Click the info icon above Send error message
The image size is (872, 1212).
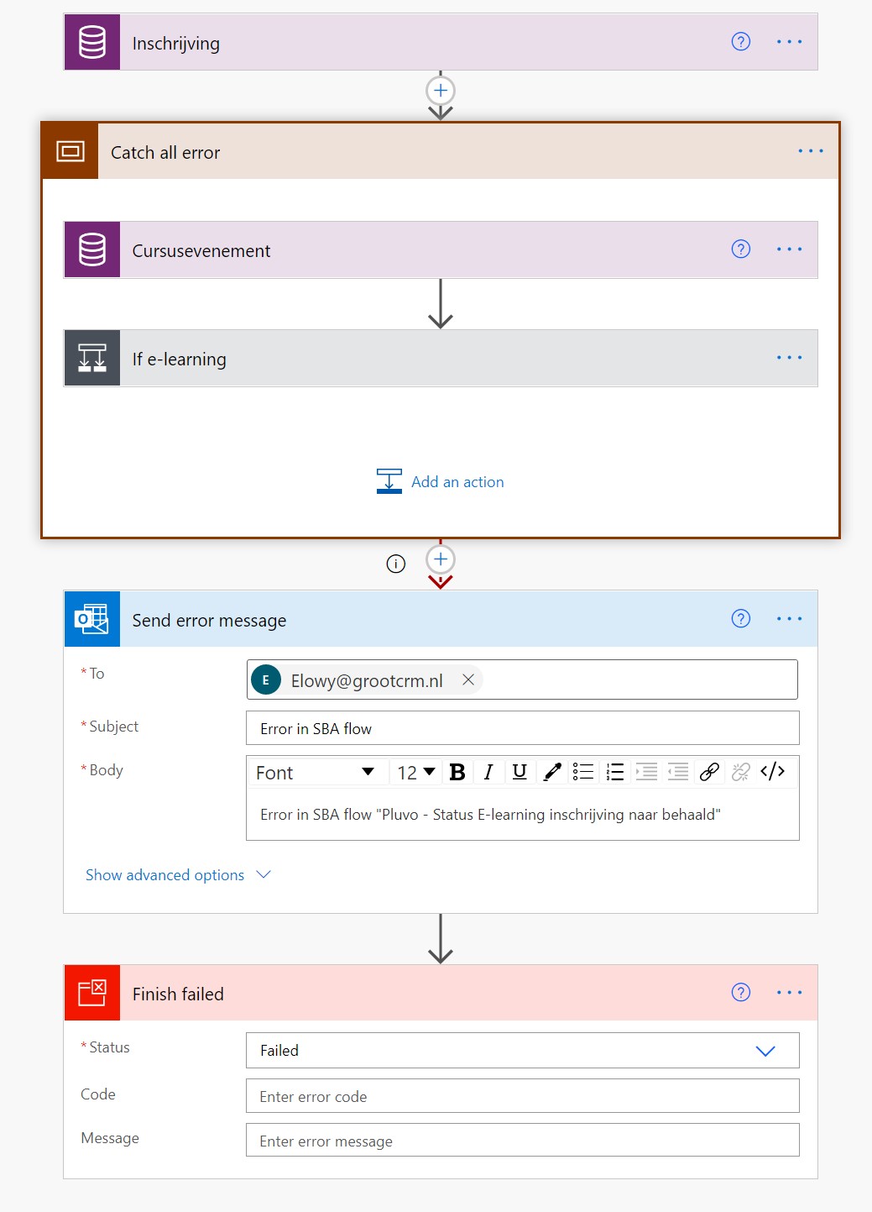[x=395, y=564]
